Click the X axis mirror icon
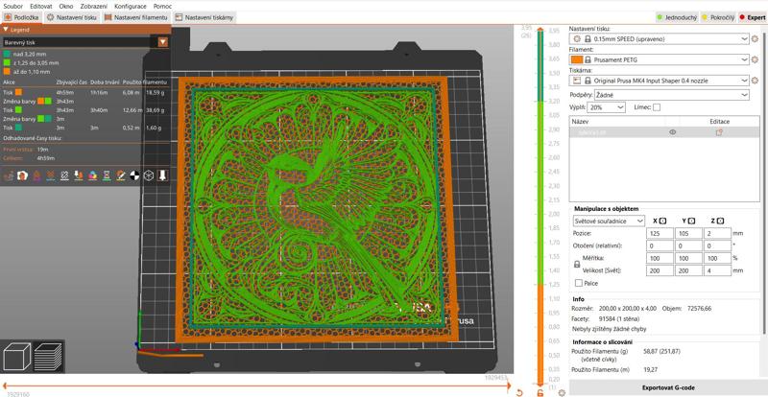Viewport: 768px width, 397px height. pos(662,222)
